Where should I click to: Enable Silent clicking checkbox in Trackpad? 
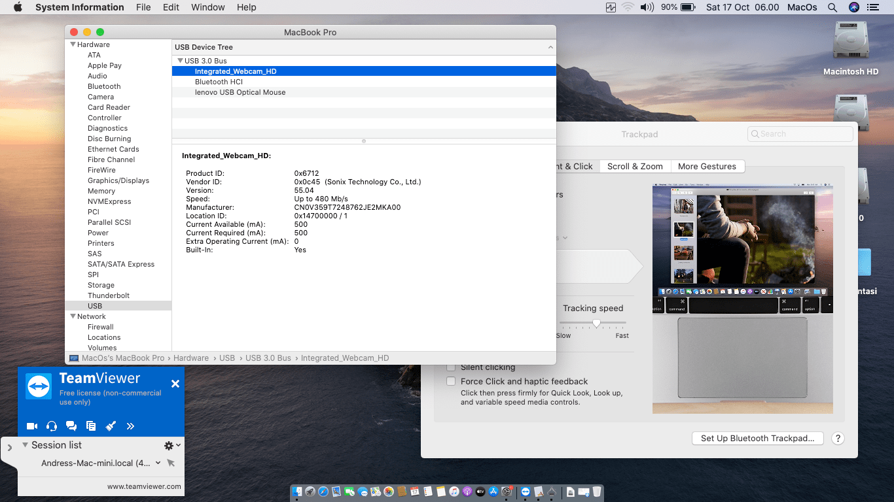(450, 367)
